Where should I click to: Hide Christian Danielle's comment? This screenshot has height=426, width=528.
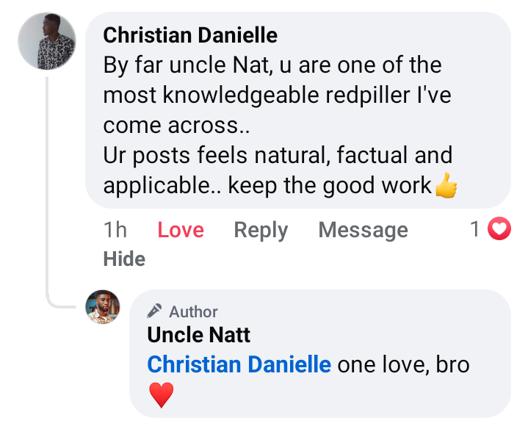point(124,259)
